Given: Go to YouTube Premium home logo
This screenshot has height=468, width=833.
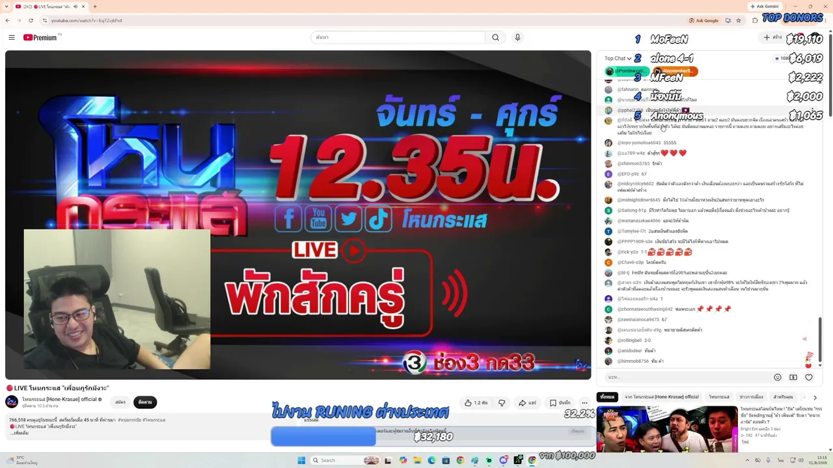Looking at the screenshot, I should pyautogui.click(x=40, y=38).
